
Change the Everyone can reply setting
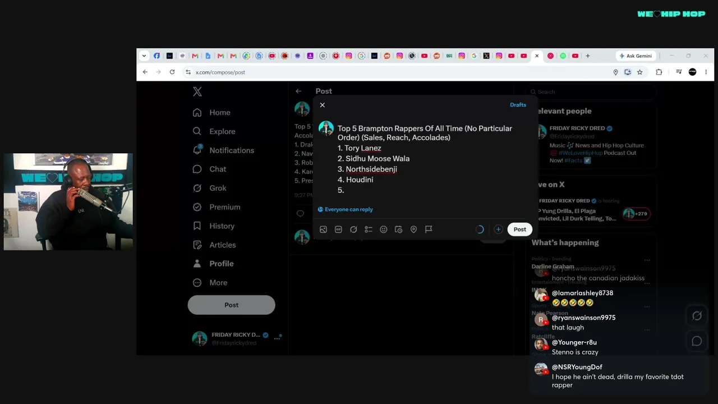tap(345, 209)
